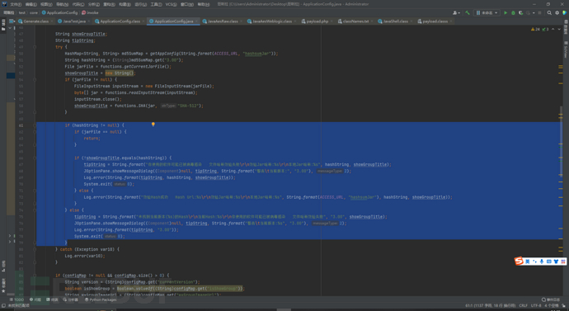Open IDE settings gear icon
569x311 pixels.
coord(557,12)
